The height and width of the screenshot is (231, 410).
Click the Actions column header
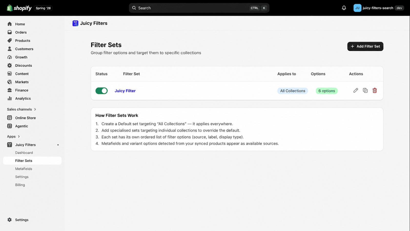click(356, 74)
